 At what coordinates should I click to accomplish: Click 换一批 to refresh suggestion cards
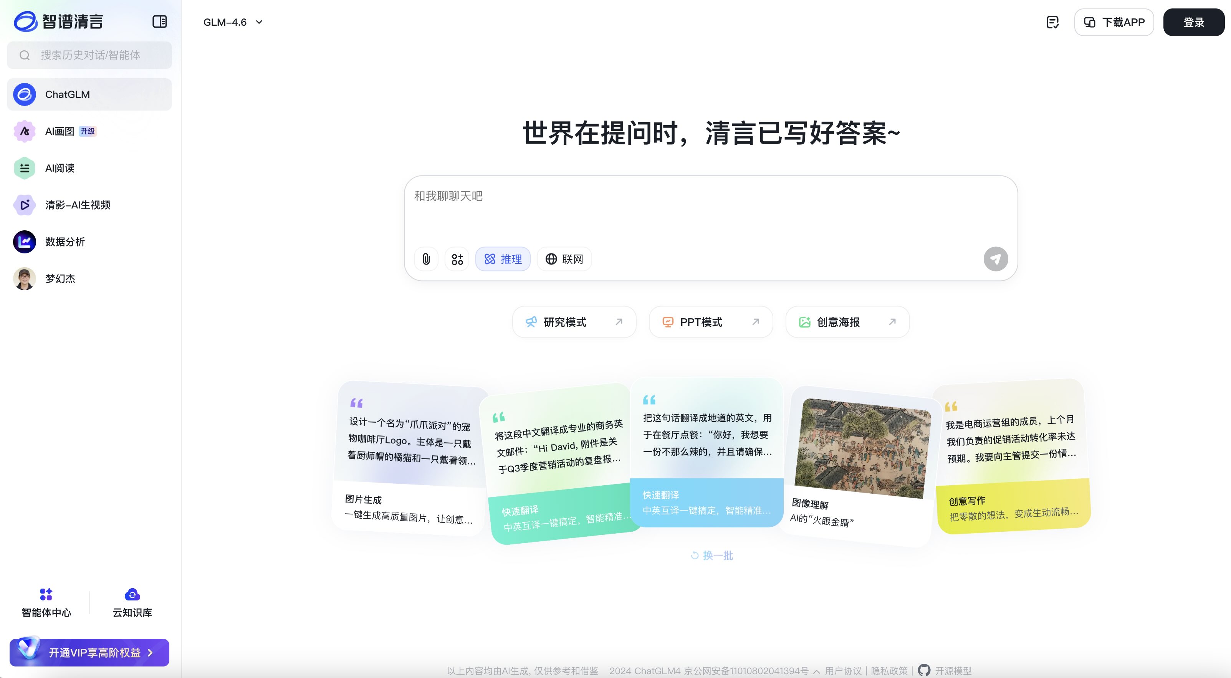pyautogui.click(x=711, y=555)
